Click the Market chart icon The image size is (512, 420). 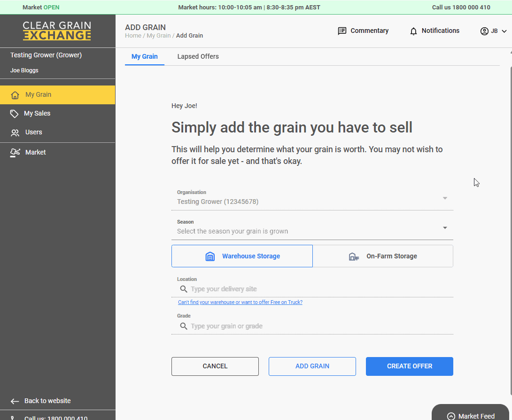pyautogui.click(x=15, y=153)
